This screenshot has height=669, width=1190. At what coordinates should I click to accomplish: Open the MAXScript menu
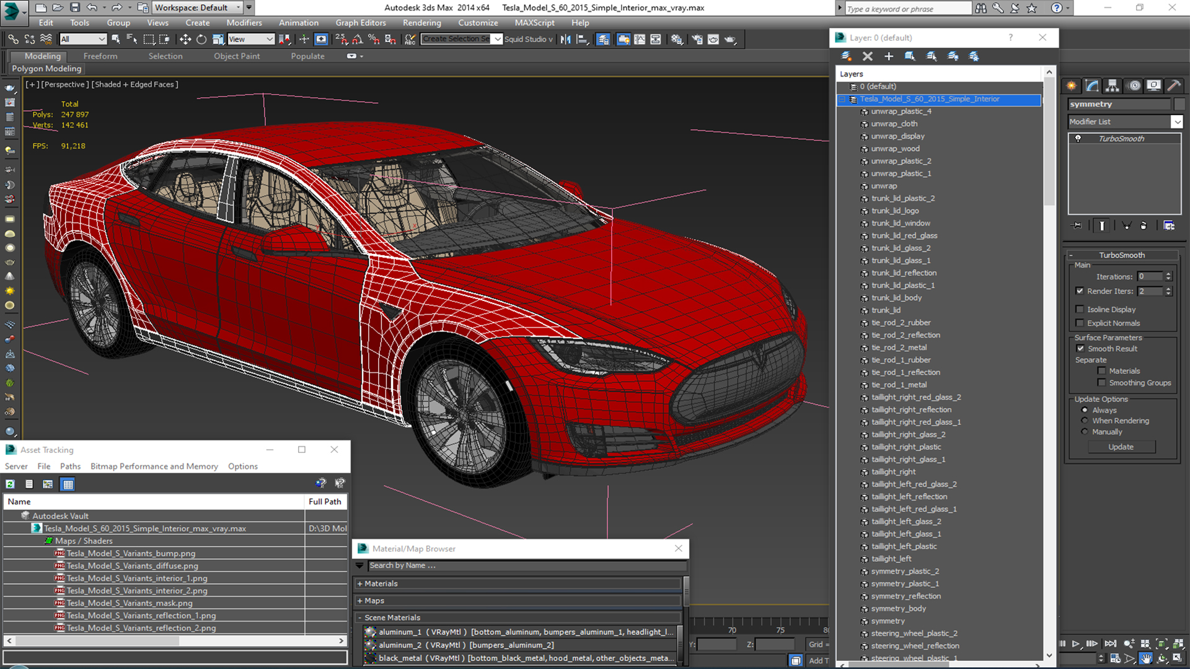point(534,23)
